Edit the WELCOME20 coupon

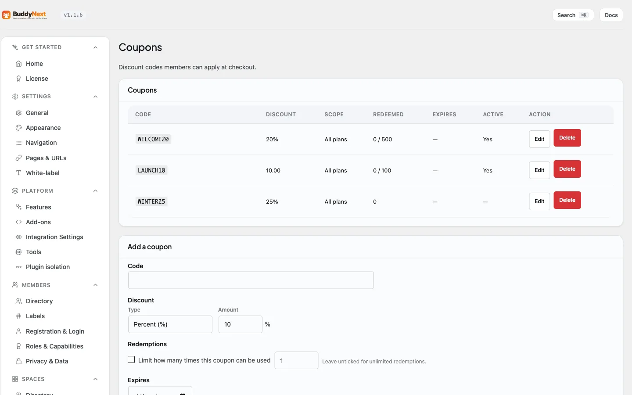coord(539,139)
